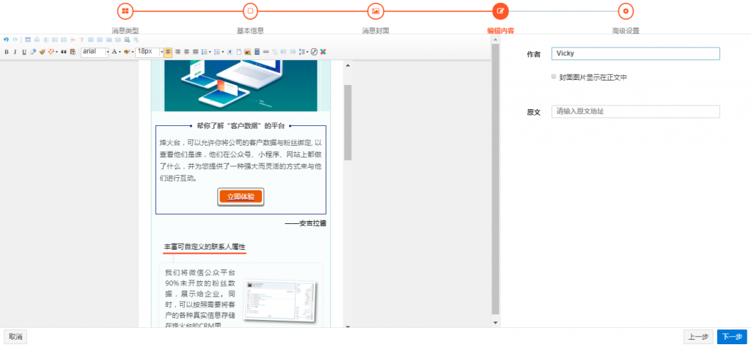
Task: Click 上一步 to go back
Action: (x=698, y=337)
